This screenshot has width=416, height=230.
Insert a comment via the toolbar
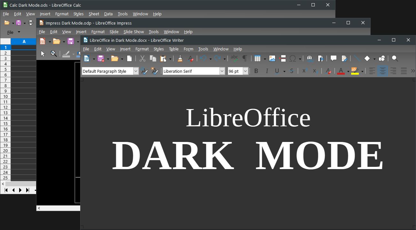point(333,58)
